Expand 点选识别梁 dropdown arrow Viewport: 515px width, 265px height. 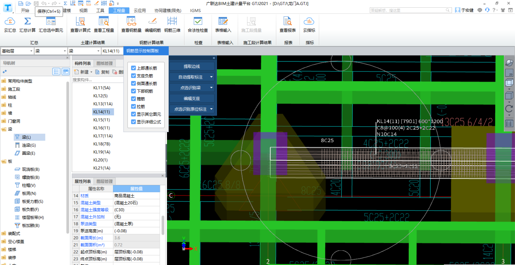point(211,88)
